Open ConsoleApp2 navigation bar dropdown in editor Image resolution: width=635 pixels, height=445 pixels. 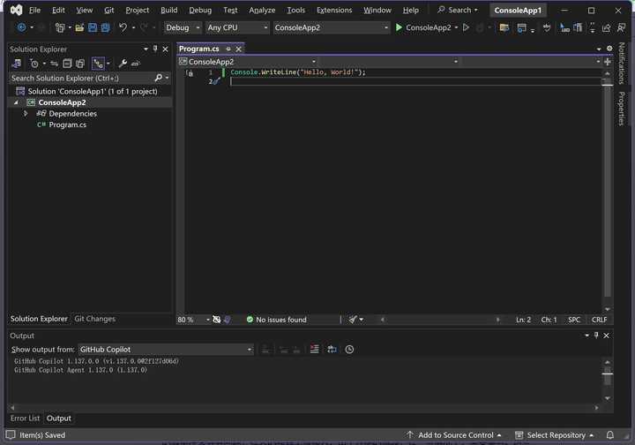[x=247, y=62]
